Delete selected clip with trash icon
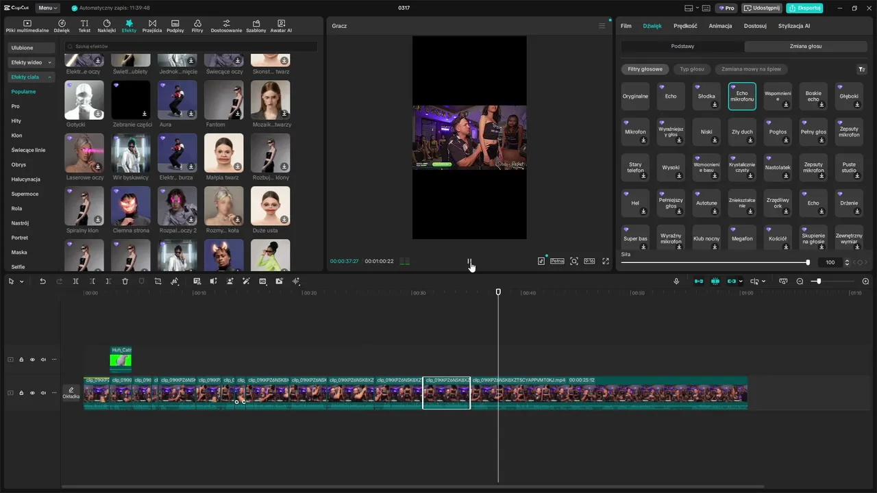Image resolution: width=877 pixels, height=493 pixels. click(125, 281)
